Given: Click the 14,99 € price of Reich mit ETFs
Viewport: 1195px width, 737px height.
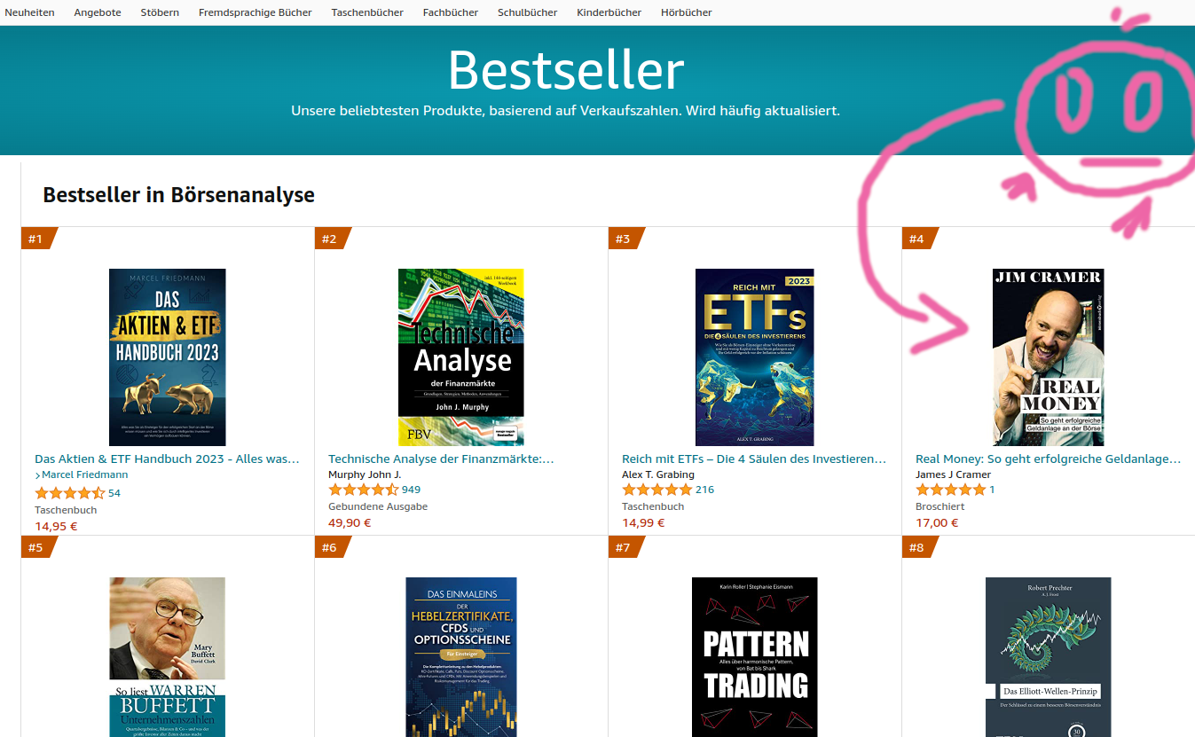Looking at the screenshot, I should point(643,522).
